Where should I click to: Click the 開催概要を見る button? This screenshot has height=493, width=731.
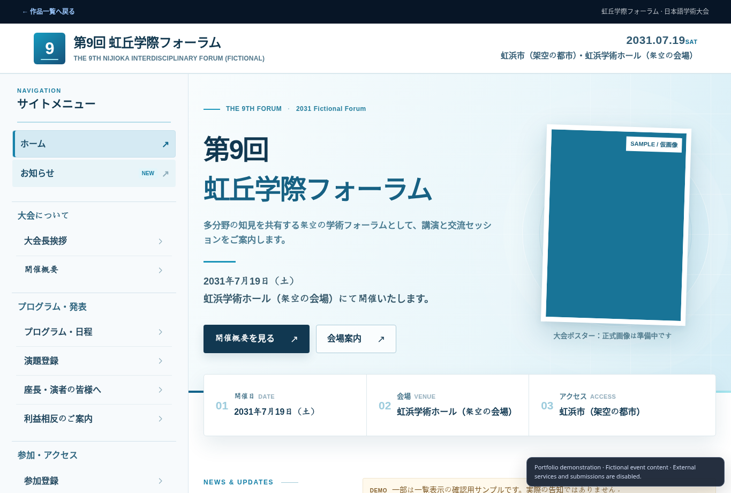click(x=257, y=339)
